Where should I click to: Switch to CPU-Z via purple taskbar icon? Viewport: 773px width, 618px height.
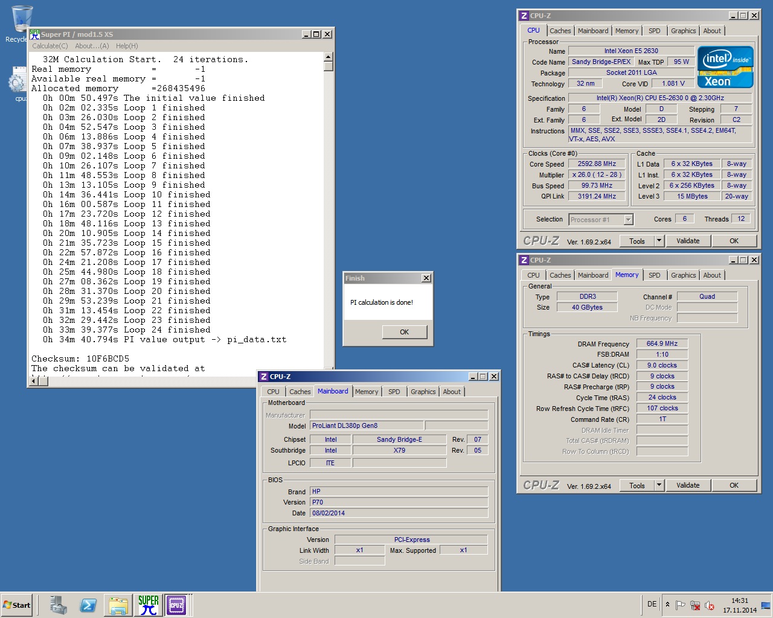click(176, 605)
